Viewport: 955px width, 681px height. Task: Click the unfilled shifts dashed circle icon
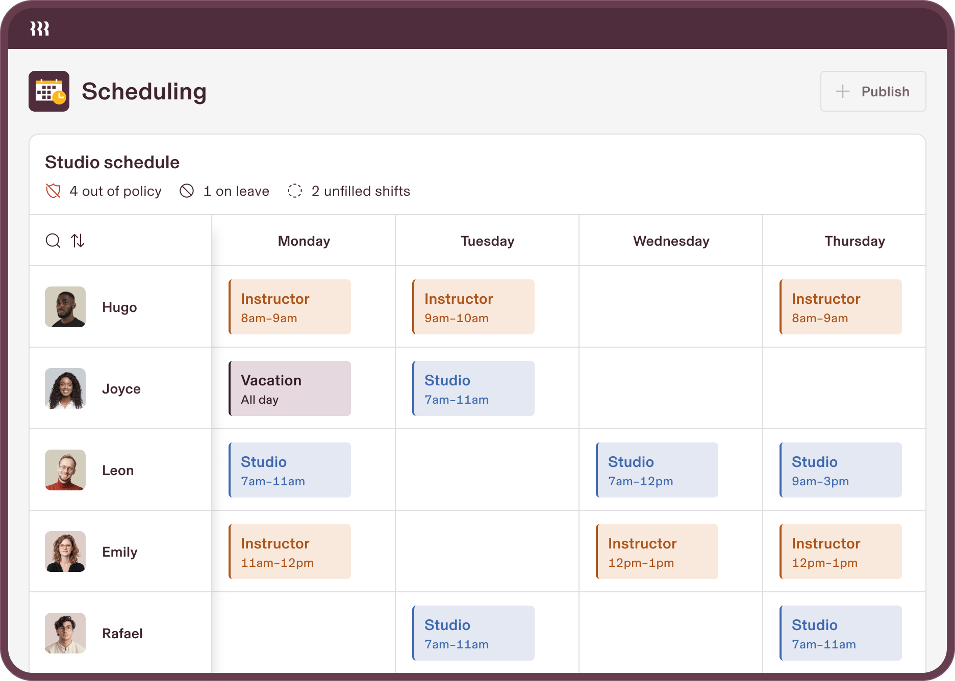click(x=295, y=191)
